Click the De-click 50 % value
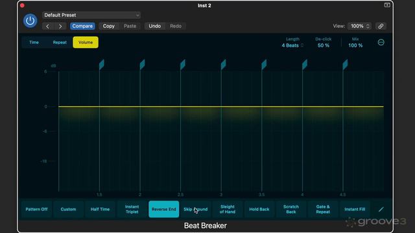 click(324, 45)
